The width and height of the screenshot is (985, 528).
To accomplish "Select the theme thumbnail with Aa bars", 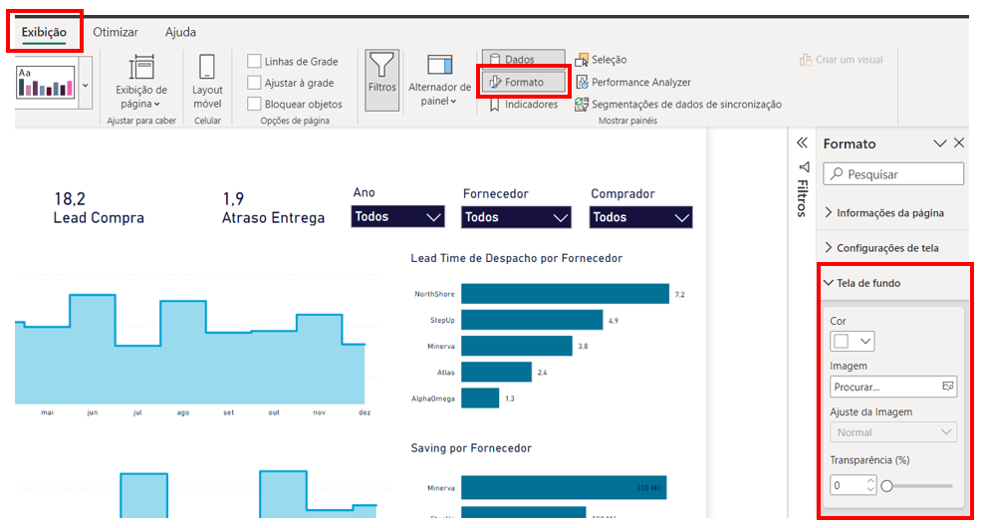I will pos(46,83).
